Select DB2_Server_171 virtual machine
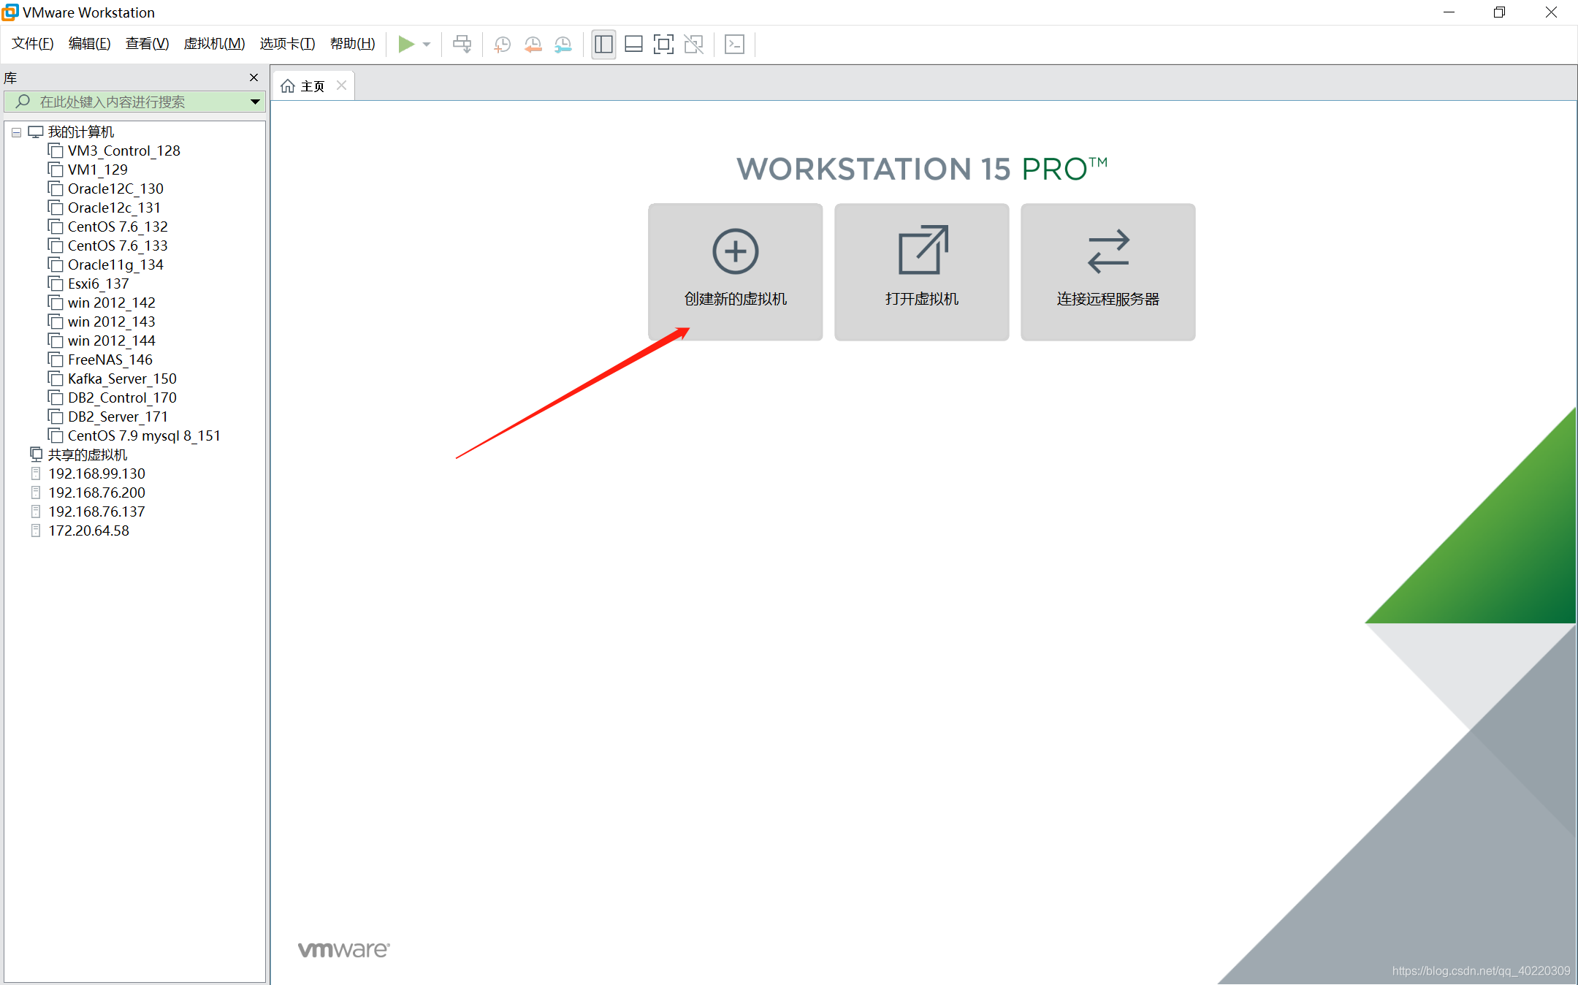The height and width of the screenshot is (985, 1578). (118, 417)
